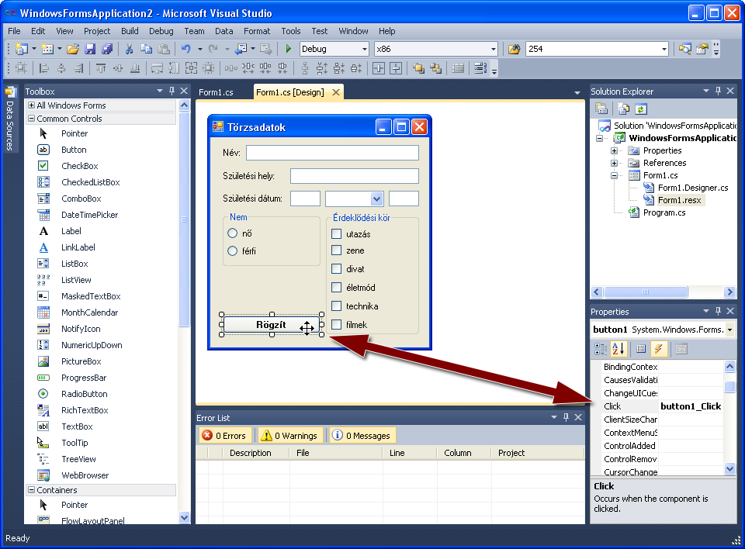
Task: Click Bring to Front layout icon
Action: [x=418, y=68]
